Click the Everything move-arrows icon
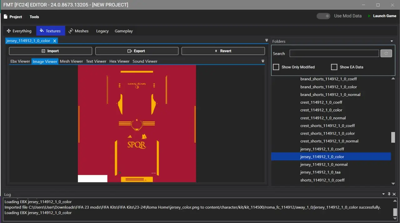The width and height of the screenshot is (400, 223). pyautogui.click(x=9, y=31)
